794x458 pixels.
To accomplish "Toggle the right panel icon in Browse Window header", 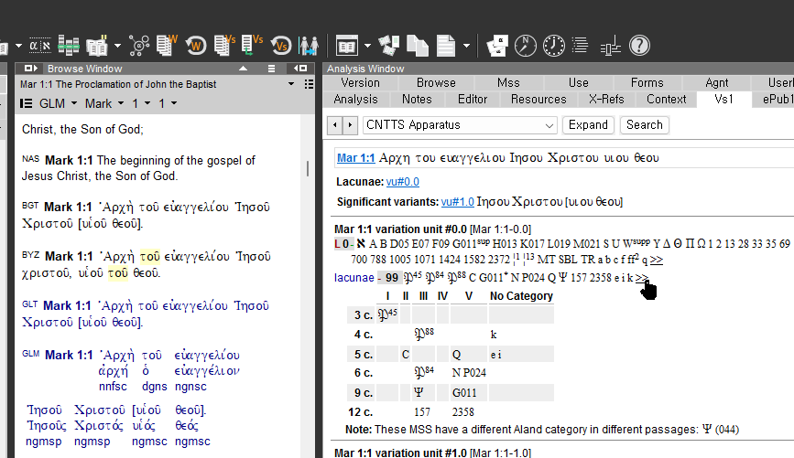I will [x=300, y=69].
